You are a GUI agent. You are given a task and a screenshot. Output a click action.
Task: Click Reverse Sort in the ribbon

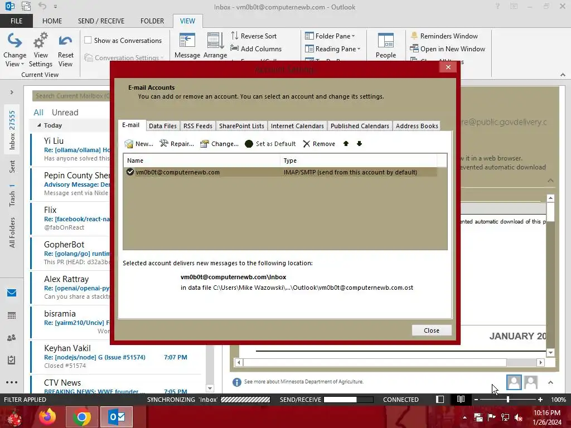click(x=254, y=36)
